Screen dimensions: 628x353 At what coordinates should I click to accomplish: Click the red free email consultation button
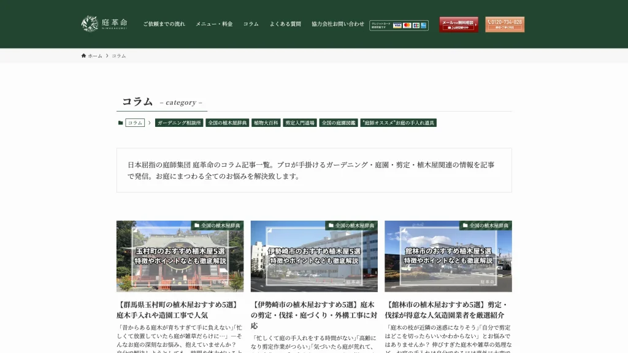[x=458, y=25]
